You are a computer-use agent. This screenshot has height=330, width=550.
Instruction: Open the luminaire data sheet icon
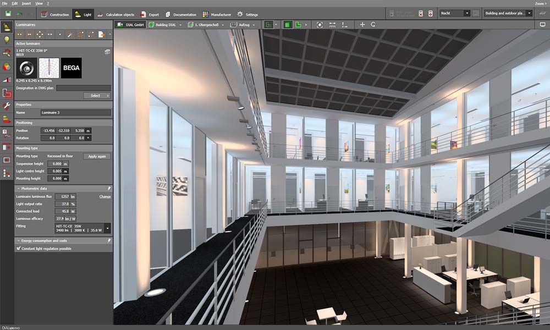(x=107, y=51)
